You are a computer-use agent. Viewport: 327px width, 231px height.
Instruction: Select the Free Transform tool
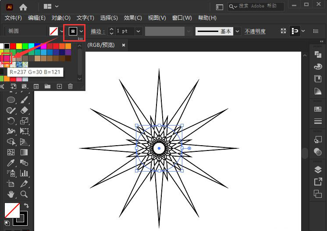click(x=25, y=131)
